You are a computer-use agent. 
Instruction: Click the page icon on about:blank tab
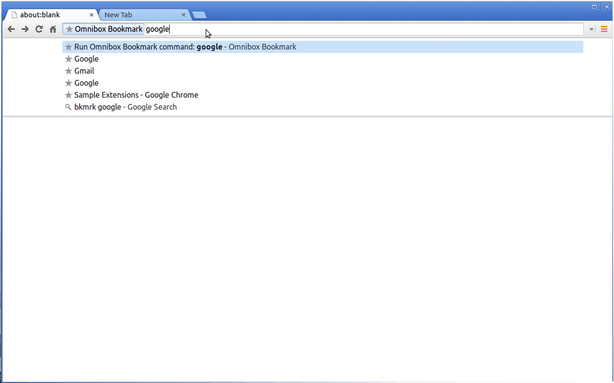(14, 15)
